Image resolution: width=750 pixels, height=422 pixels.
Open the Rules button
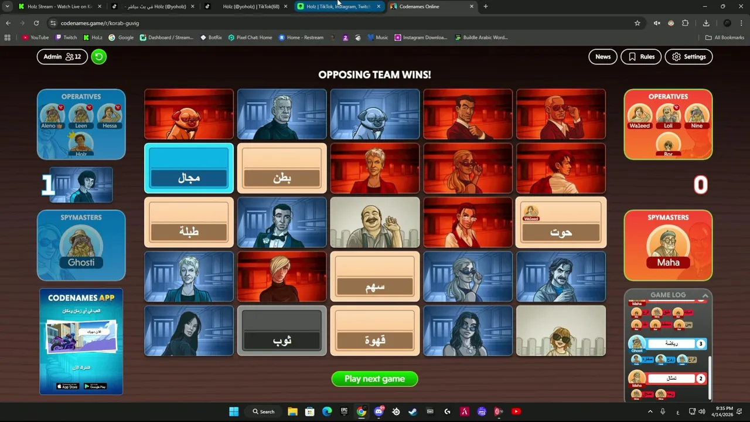[x=641, y=57]
